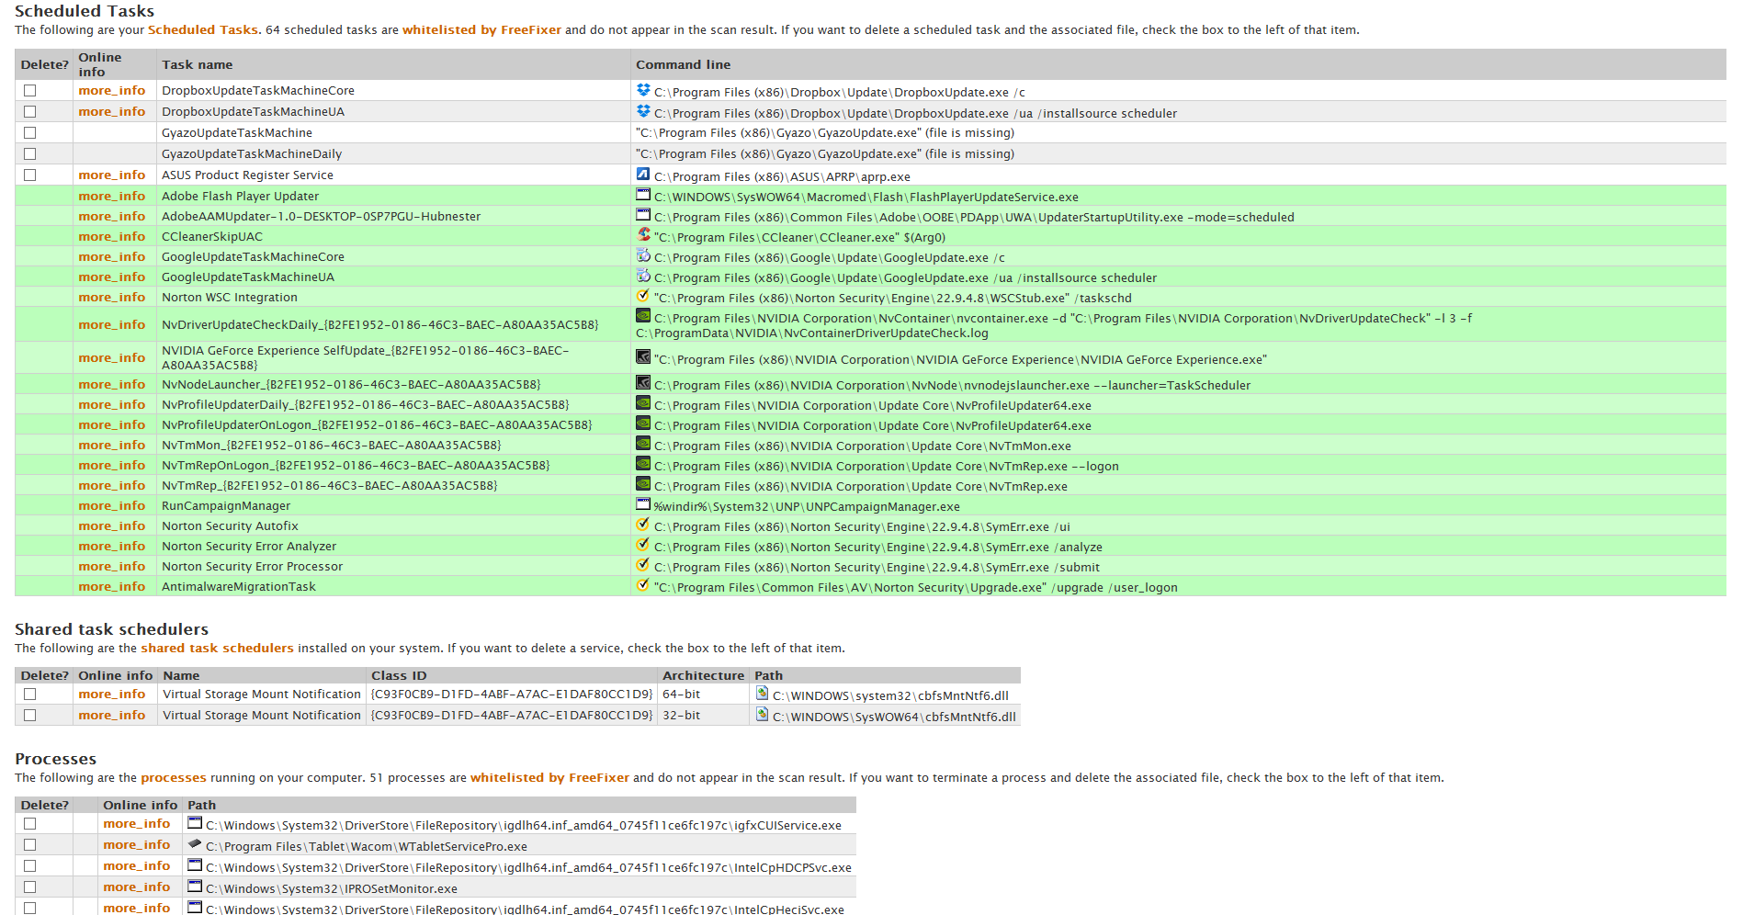The height and width of the screenshot is (915, 1743).
Task: Check delete box for DropboxUpdateTaskMachineUA
Action: pos(29,112)
